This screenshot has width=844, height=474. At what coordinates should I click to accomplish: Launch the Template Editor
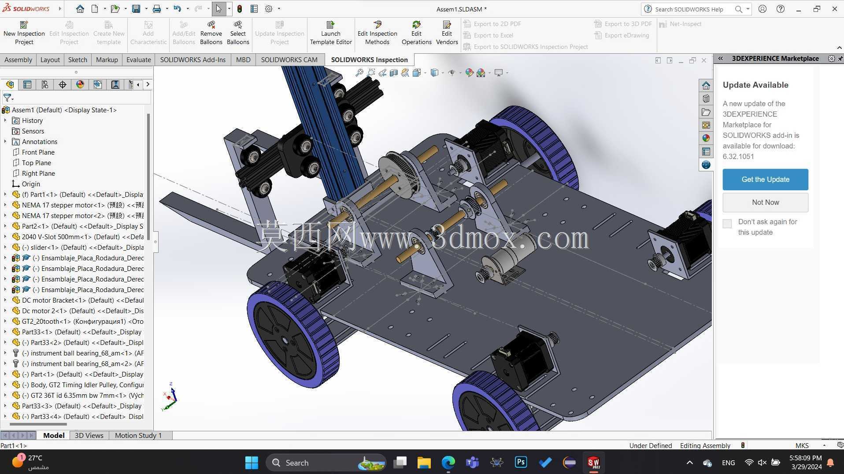(x=331, y=33)
